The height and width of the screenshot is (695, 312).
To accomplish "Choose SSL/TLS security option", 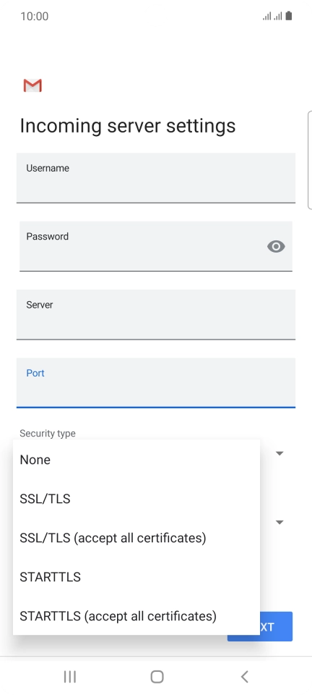I will click(x=136, y=499).
